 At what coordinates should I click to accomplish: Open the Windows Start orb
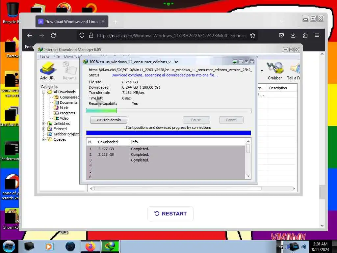click(x=9, y=246)
